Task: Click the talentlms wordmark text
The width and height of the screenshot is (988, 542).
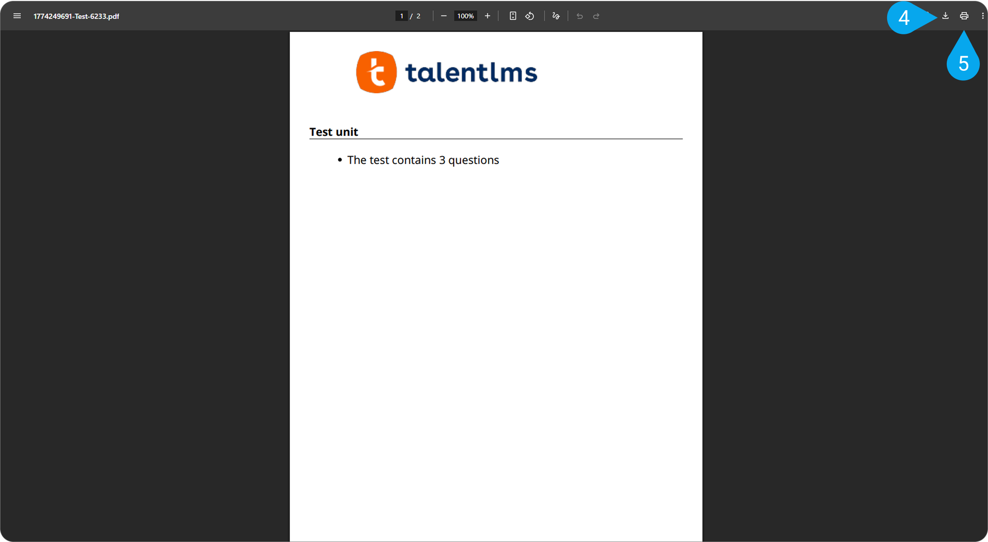Action: [471, 72]
